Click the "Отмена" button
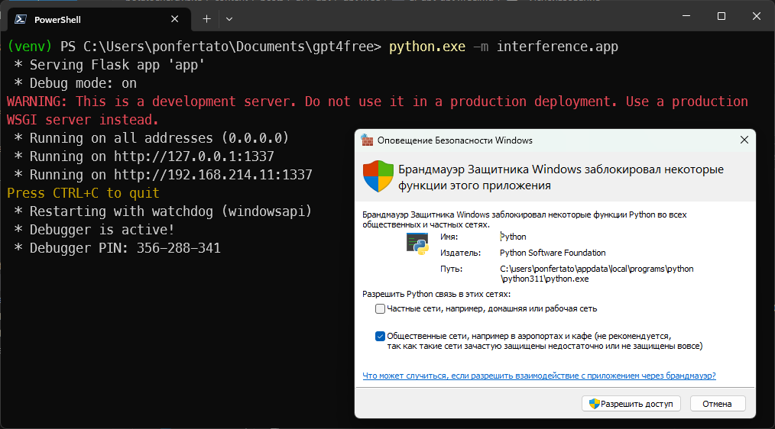 [x=717, y=404]
